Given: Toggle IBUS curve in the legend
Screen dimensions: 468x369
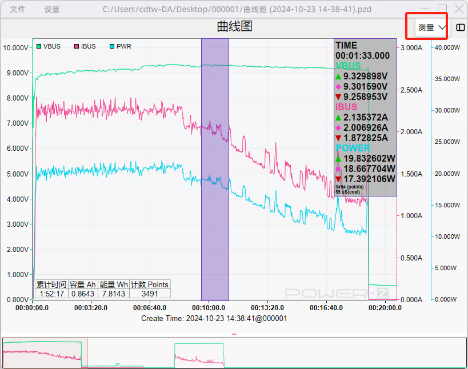Looking at the screenshot, I should [x=85, y=46].
